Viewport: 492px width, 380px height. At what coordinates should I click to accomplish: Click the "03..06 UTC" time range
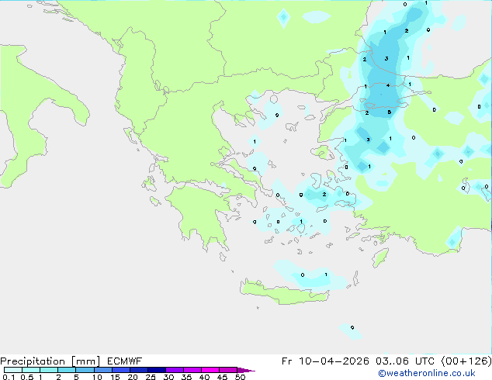pyautogui.click(x=405, y=361)
